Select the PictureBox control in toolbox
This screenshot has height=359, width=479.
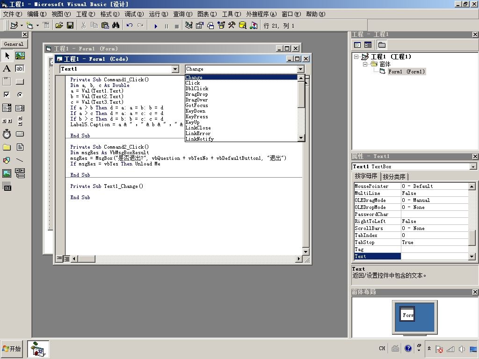[x=20, y=56]
